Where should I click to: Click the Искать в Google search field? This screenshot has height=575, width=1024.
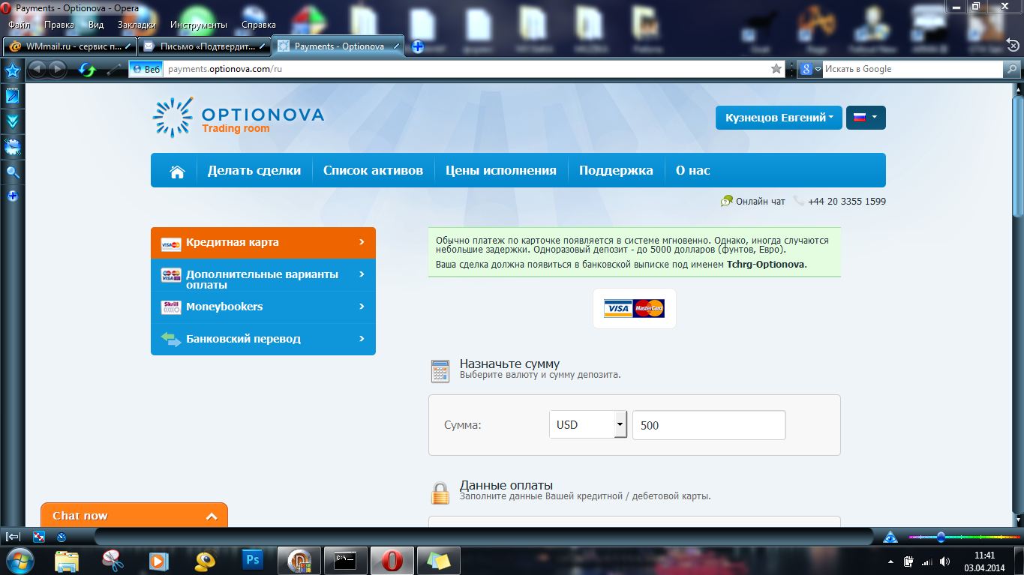[912, 69]
